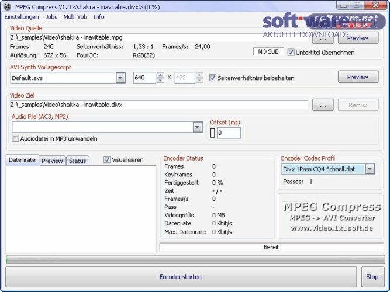Click the Offset (ms) field showing 0
Image resolution: width=390 pixels, height=292 pixels.
(229, 133)
